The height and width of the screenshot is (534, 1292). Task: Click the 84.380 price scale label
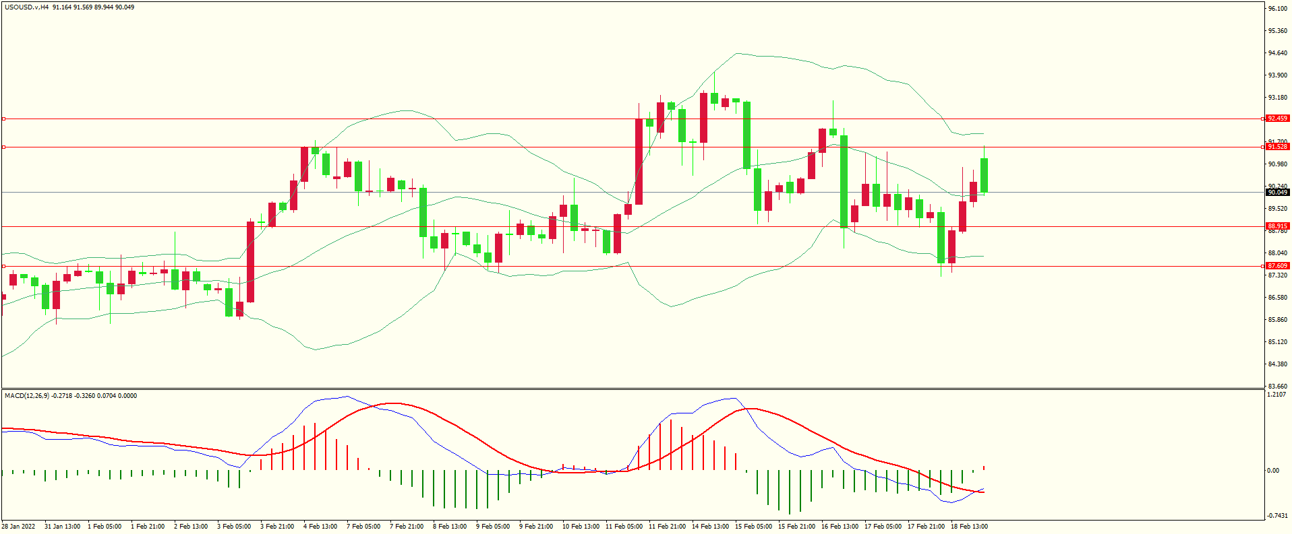click(1277, 364)
